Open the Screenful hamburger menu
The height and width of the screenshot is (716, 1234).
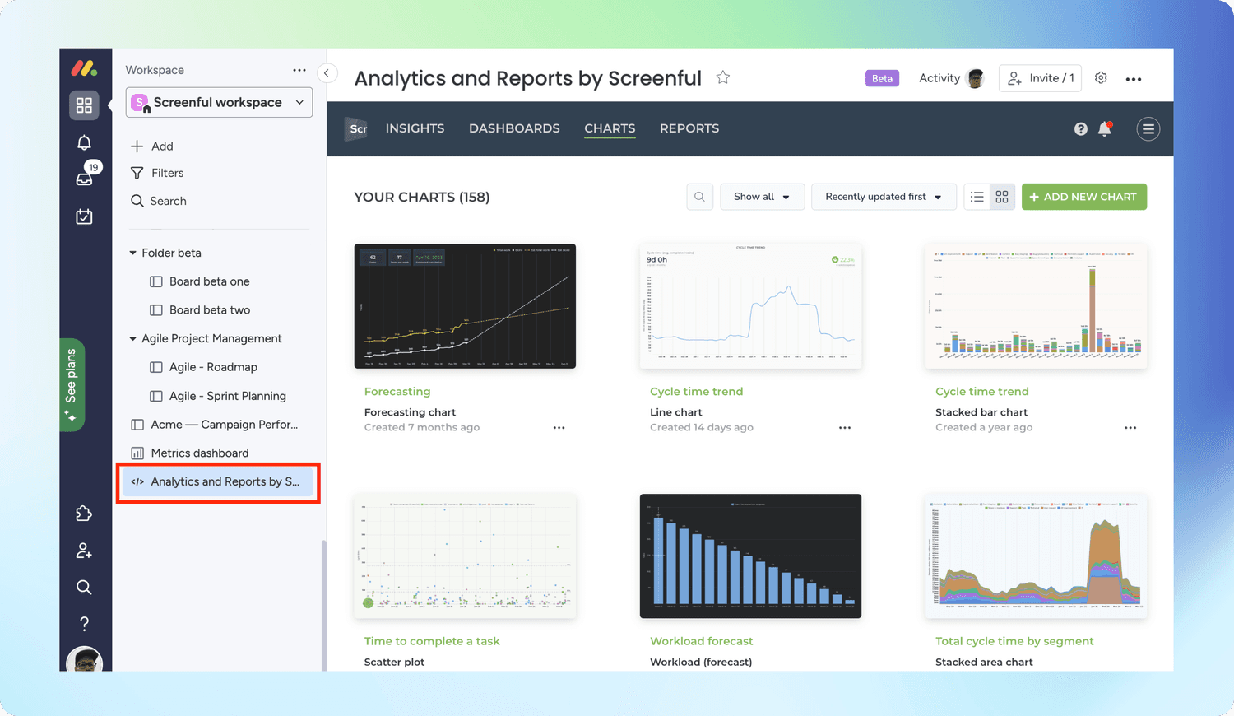(1148, 129)
